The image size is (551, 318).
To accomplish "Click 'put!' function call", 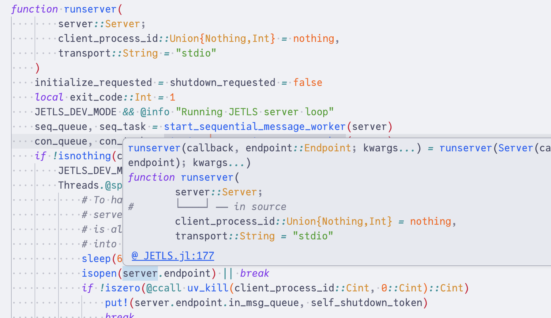I will click(117, 303).
